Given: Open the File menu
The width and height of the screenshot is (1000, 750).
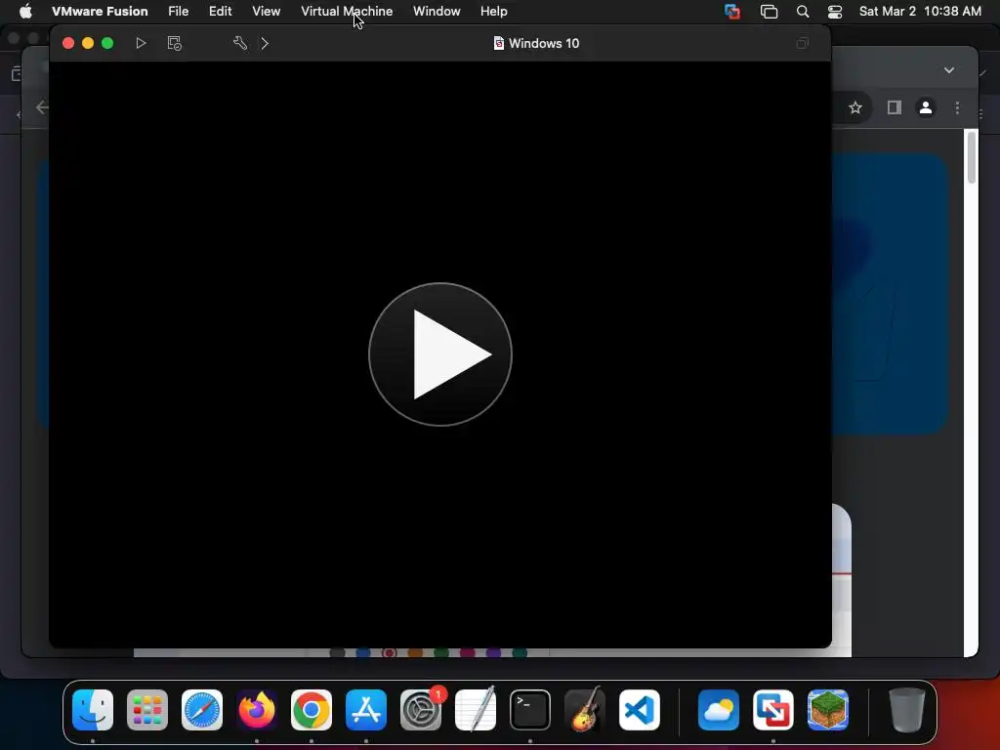Looking at the screenshot, I should click(178, 11).
